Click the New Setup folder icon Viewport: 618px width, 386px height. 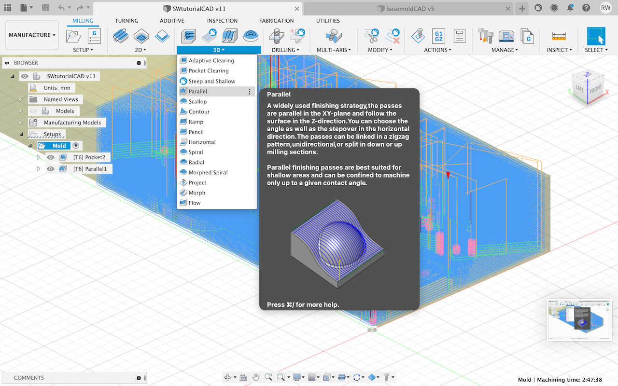[74, 36]
